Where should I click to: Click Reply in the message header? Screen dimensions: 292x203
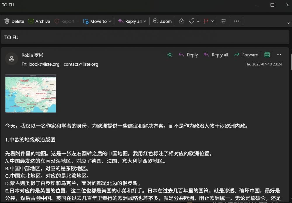coord(188,55)
